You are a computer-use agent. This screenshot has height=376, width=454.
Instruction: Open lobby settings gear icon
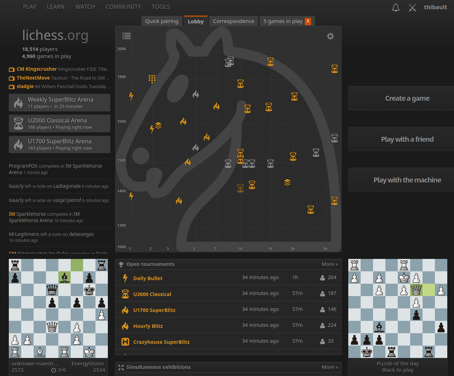coord(330,36)
